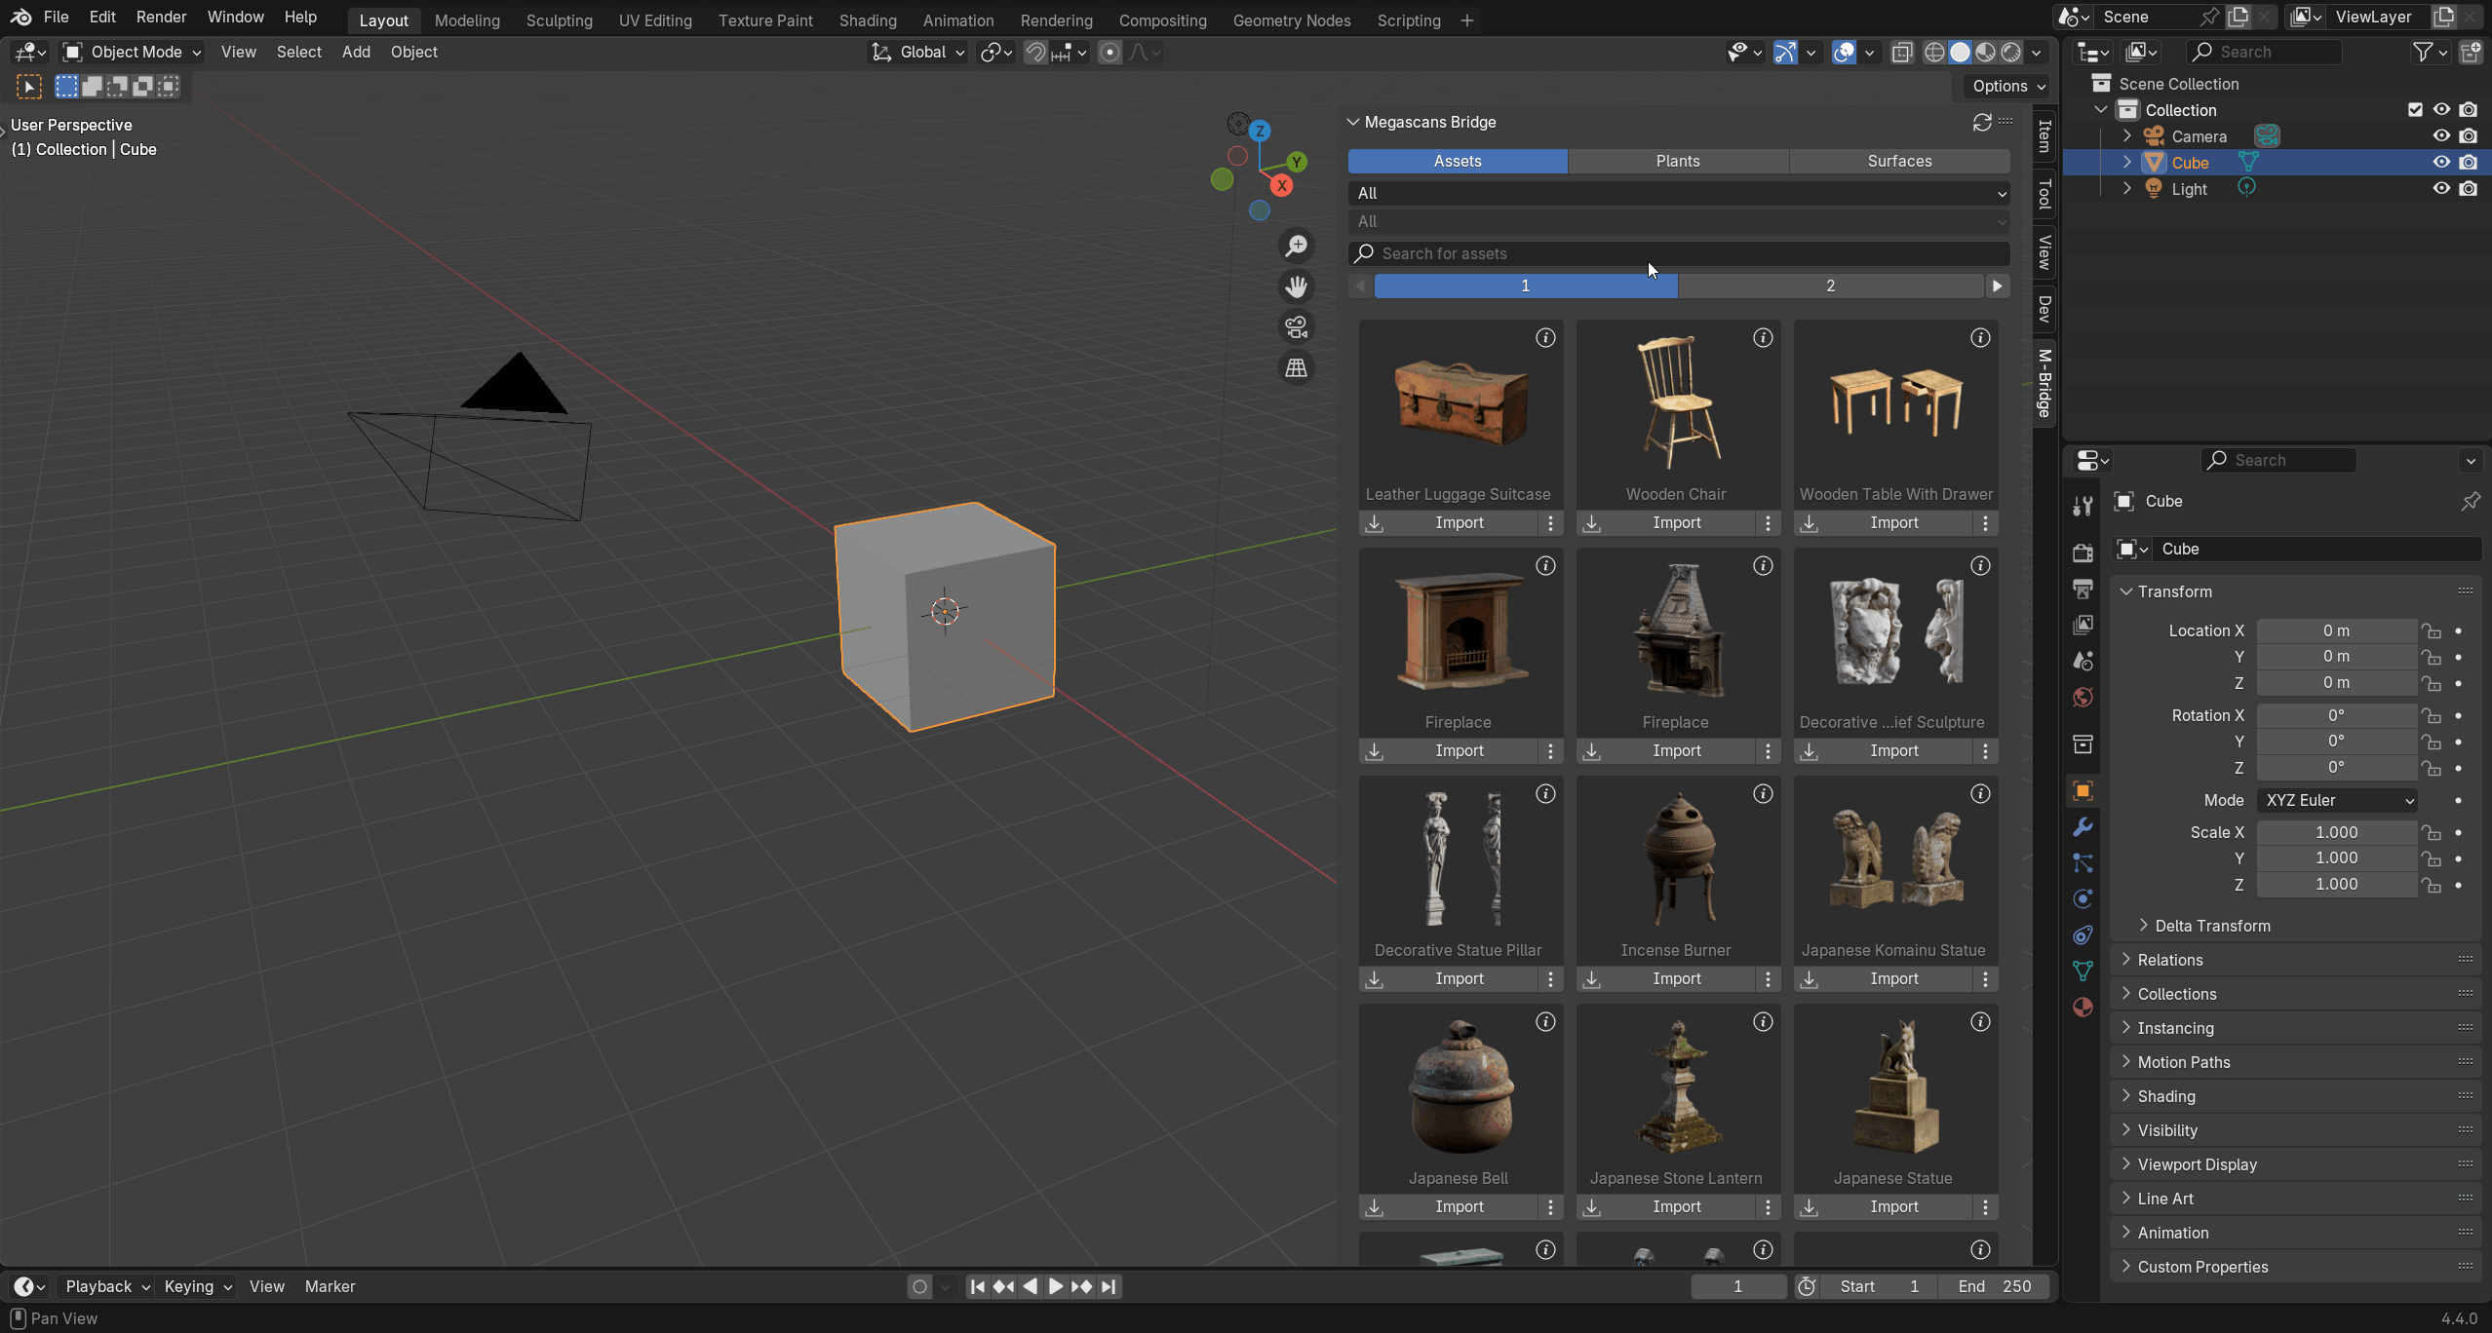
Task: Toggle camera view gizmo icon
Action: tap(1296, 327)
